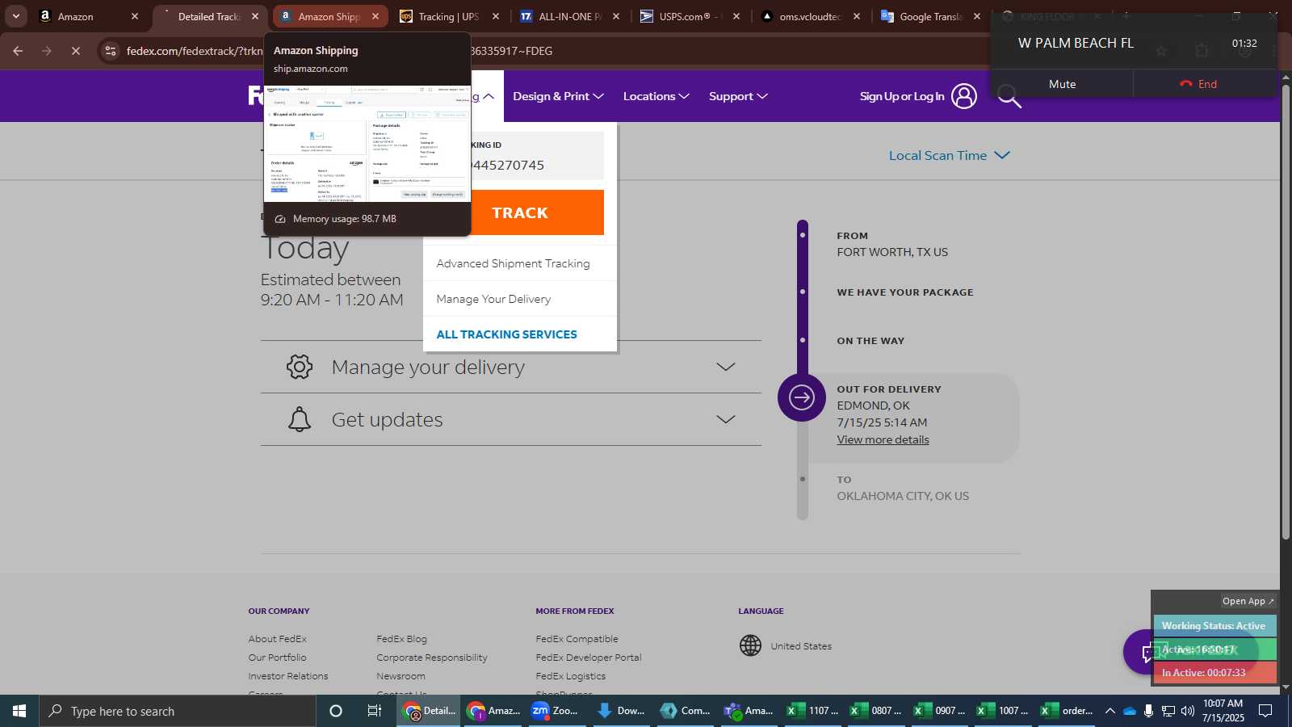Open the FedEx Blog footer link
The width and height of the screenshot is (1292, 727).
[401, 639]
